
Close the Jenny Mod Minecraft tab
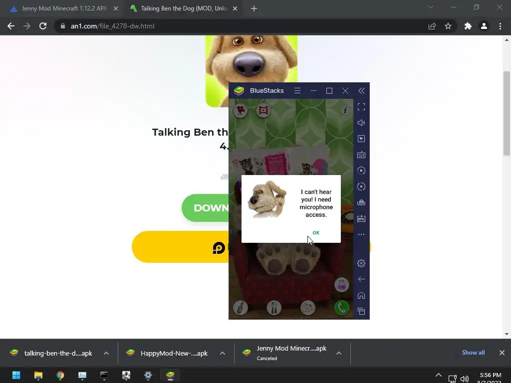click(116, 9)
